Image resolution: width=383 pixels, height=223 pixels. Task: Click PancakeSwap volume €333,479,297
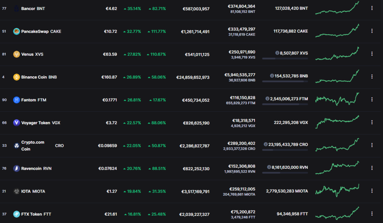[x=241, y=29]
